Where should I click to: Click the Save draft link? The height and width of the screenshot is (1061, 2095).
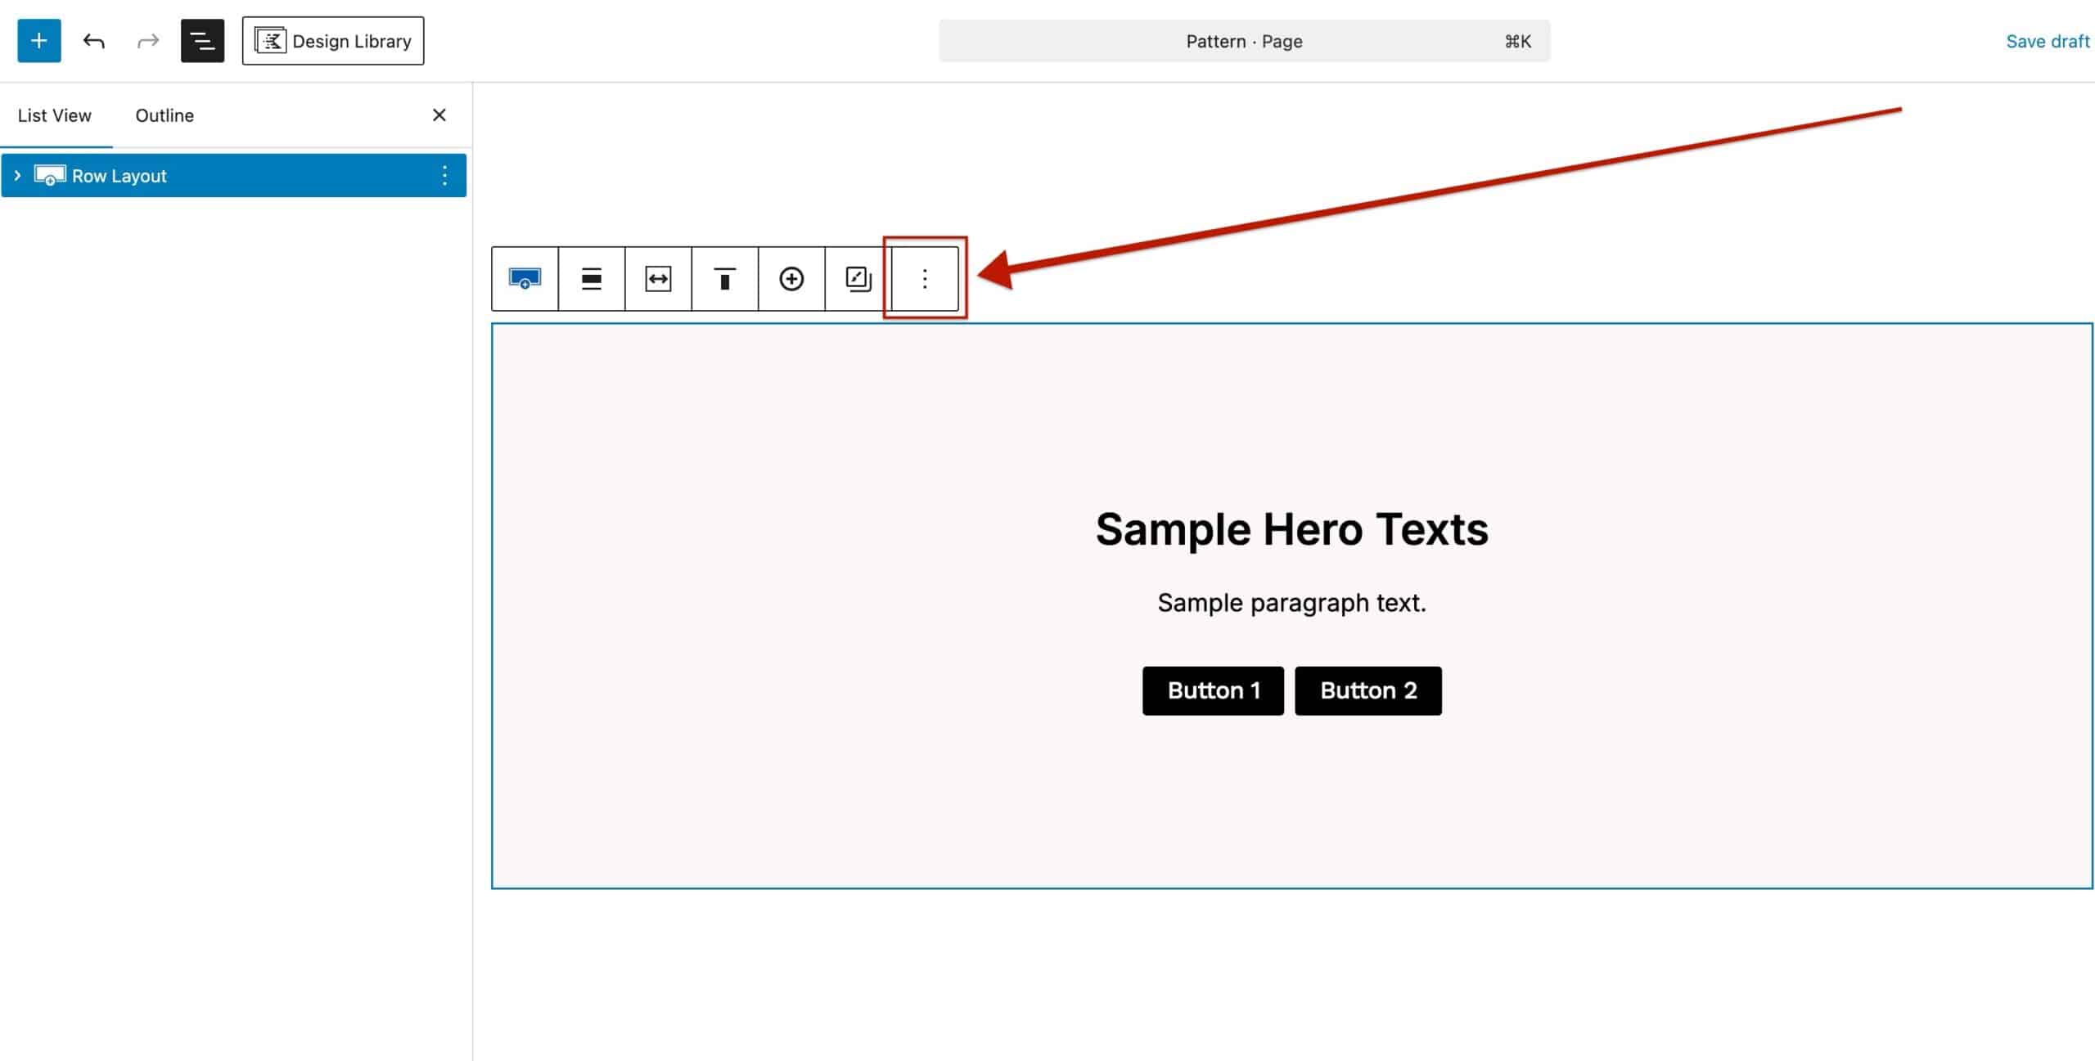pos(2046,41)
